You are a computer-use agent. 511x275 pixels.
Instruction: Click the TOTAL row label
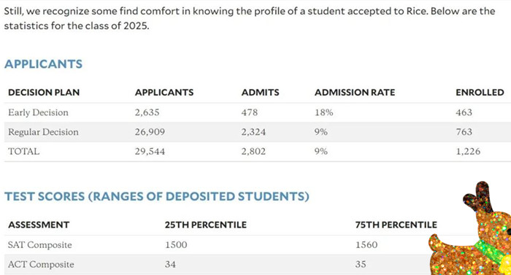pos(24,152)
